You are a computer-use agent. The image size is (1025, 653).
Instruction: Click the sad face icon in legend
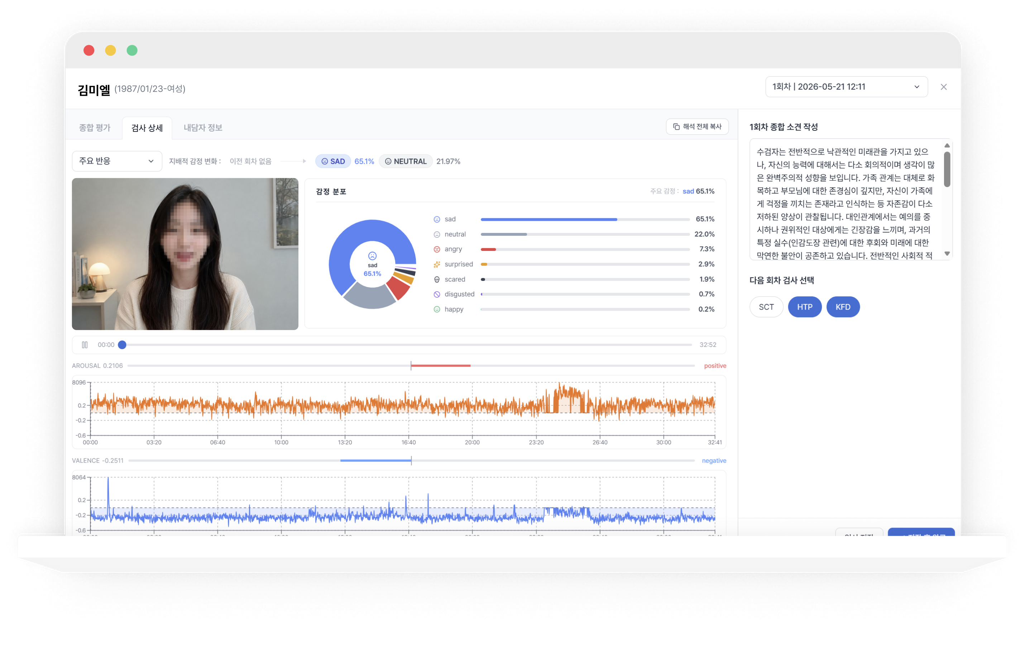click(x=437, y=219)
